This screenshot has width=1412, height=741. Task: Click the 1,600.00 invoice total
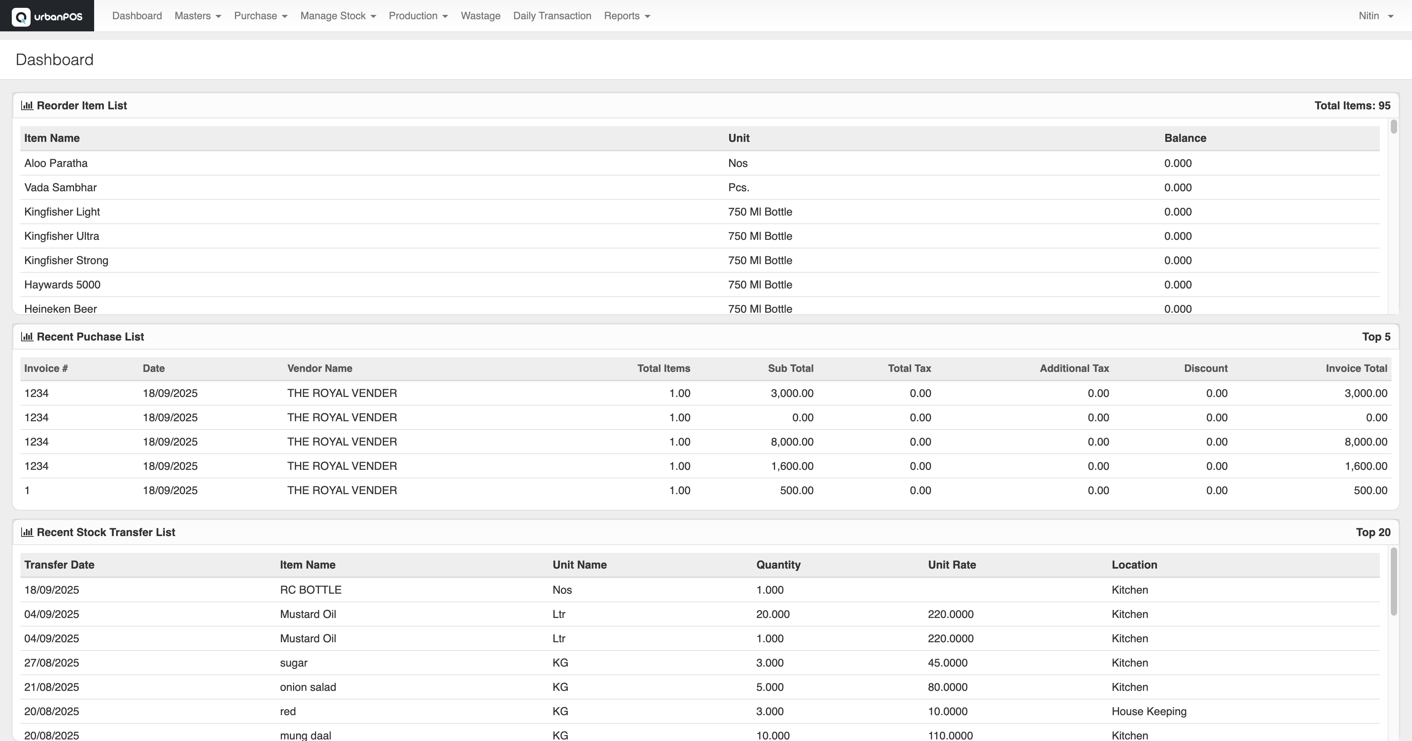(x=1365, y=466)
